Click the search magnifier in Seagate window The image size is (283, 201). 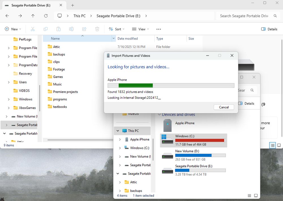tap(275, 16)
